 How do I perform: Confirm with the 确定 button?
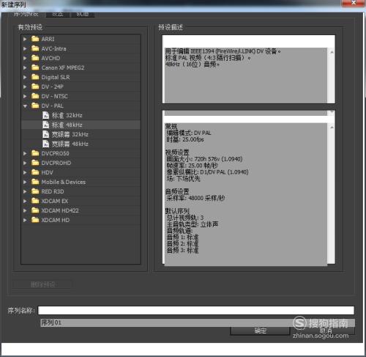click(260, 331)
